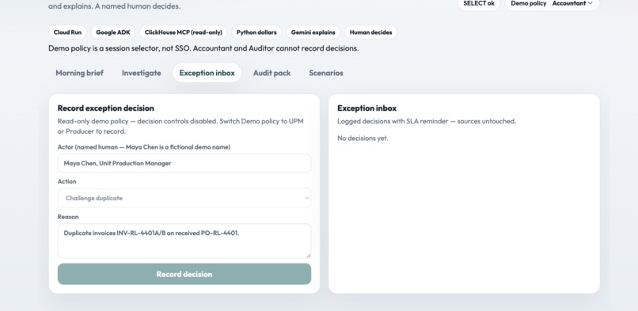Click the chevron next to Accountant
This screenshot has width=638, height=311.
(x=591, y=3)
